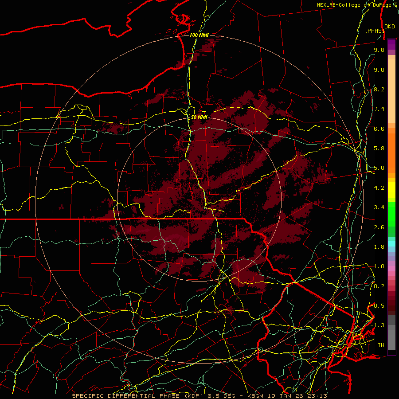Pick the pink band of the color scale

click(x=391, y=269)
